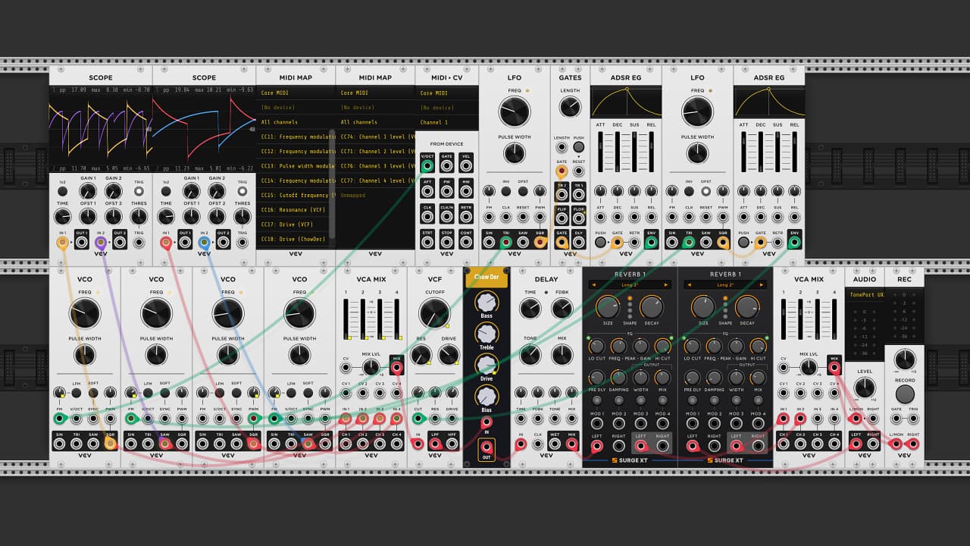Click the WET output jack on Delay

(555, 445)
